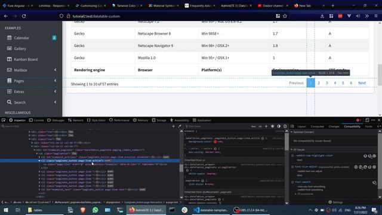This screenshot has height=215, width=382.
Task: Add new rule plus icon in Rules pane
Action: point(266,126)
